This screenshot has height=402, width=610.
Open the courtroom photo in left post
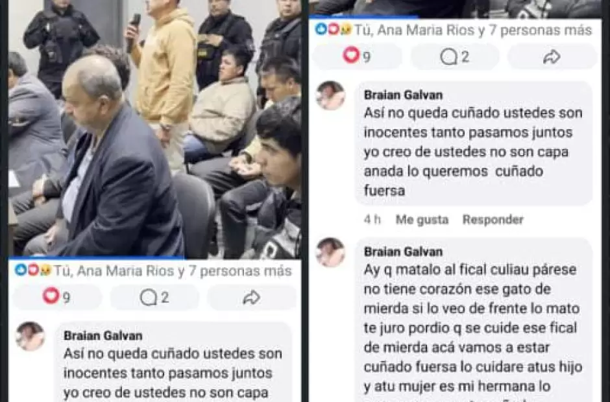coord(154,128)
